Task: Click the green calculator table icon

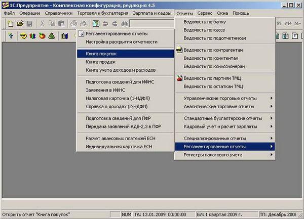Action: (285, 36)
